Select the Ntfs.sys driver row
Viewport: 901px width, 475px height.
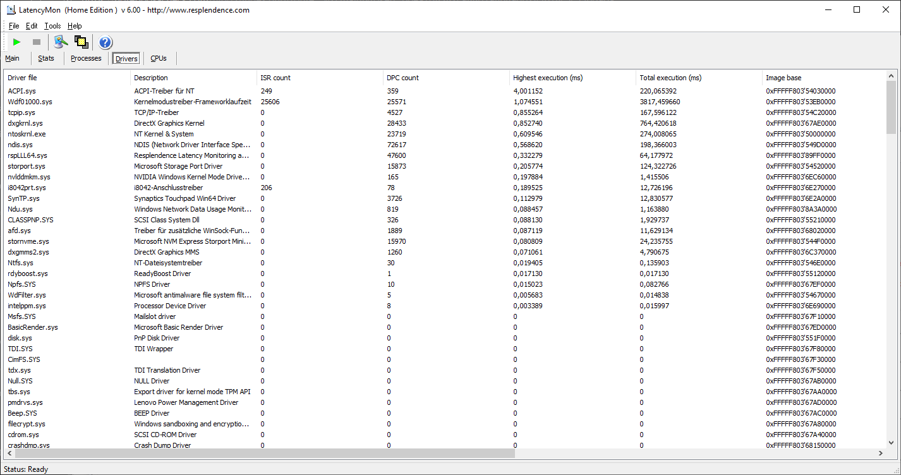(445, 263)
